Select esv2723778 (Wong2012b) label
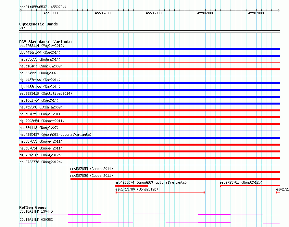 tap(41, 162)
